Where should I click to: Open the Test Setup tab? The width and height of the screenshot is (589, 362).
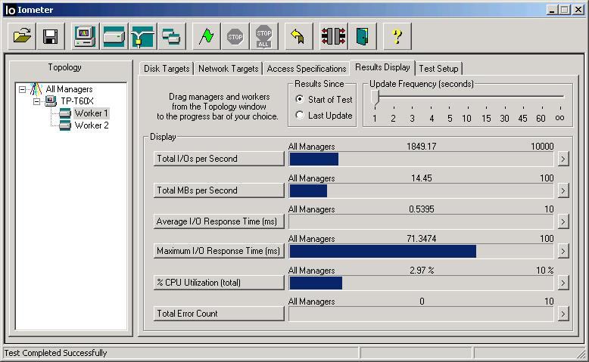pyautogui.click(x=438, y=69)
